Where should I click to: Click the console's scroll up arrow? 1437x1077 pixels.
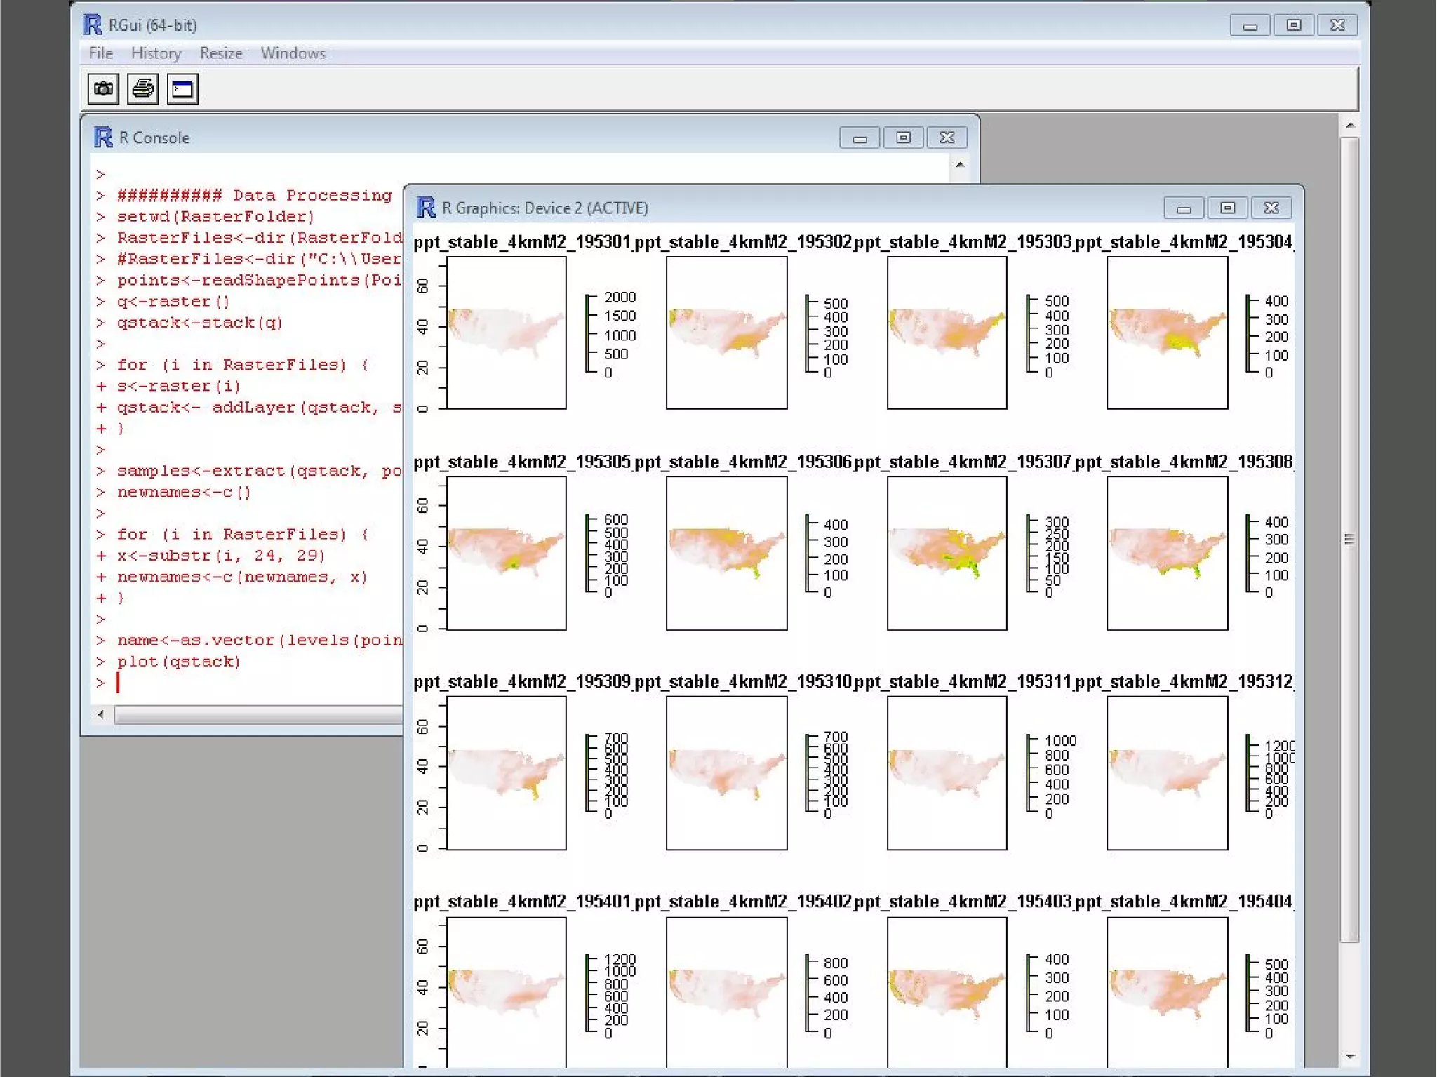click(x=960, y=164)
